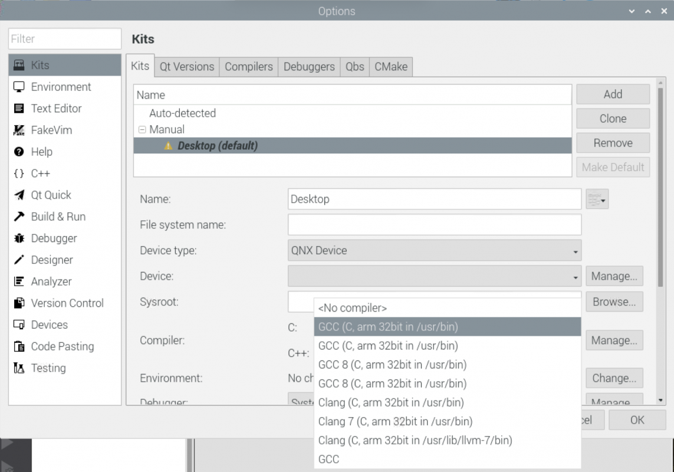674x472 pixels.
Task: Open the CMake tab
Action: (x=390, y=67)
